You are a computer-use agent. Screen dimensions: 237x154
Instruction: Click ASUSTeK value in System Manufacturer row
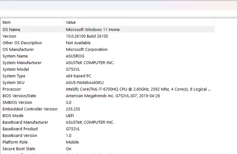click(x=90, y=63)
